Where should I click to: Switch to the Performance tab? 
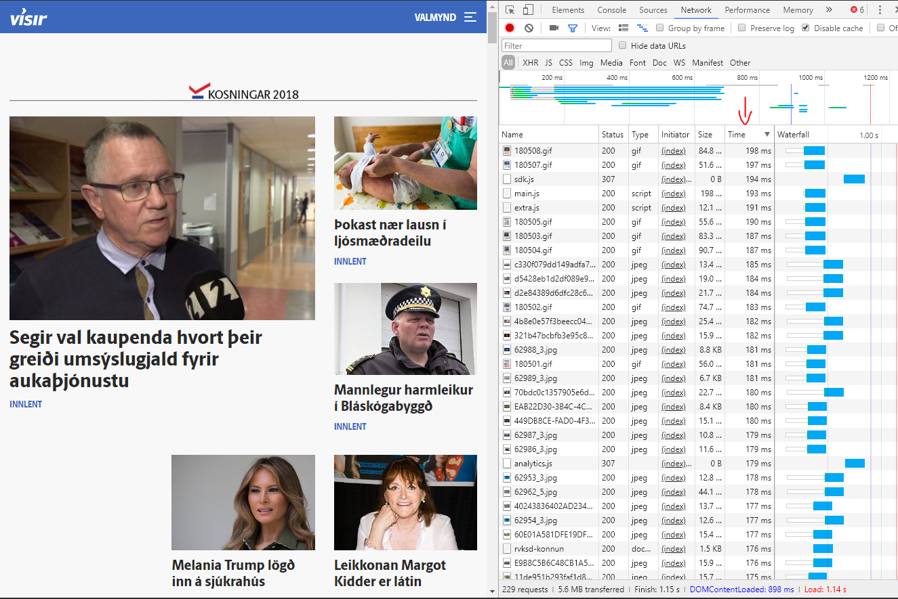[x=747, y=10]
